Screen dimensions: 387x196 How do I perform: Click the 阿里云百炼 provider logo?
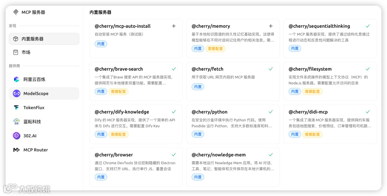[16, 80]
